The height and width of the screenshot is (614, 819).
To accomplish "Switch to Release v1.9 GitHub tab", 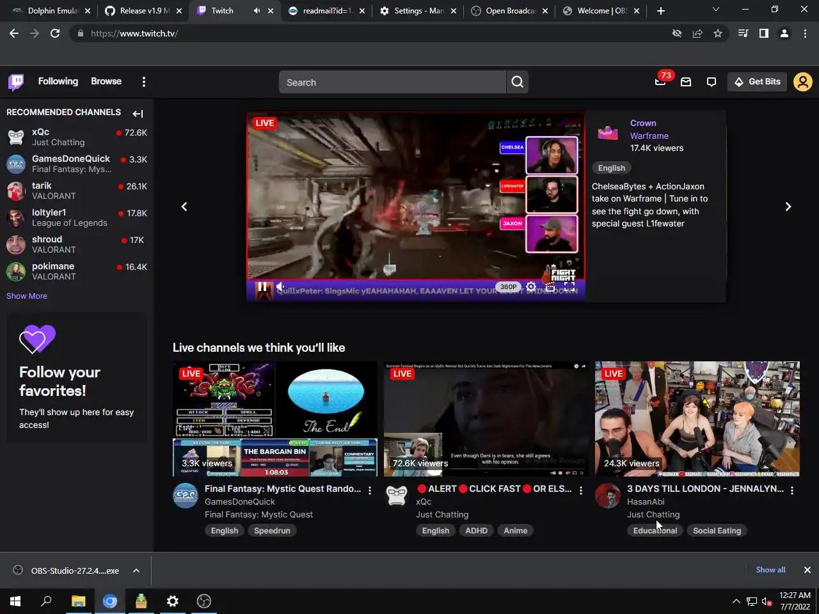I will pyautogui.click(x=143, y=11).
